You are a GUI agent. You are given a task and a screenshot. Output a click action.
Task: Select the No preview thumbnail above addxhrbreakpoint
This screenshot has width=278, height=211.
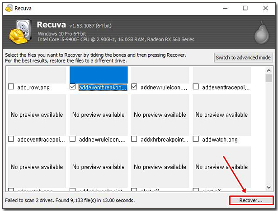pos(160,115)
